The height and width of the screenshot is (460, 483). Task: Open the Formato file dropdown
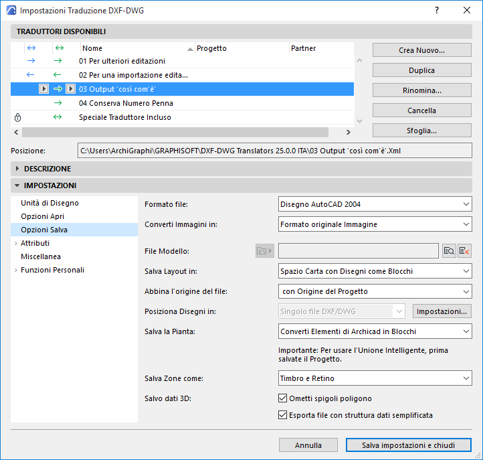coord(375,204)
